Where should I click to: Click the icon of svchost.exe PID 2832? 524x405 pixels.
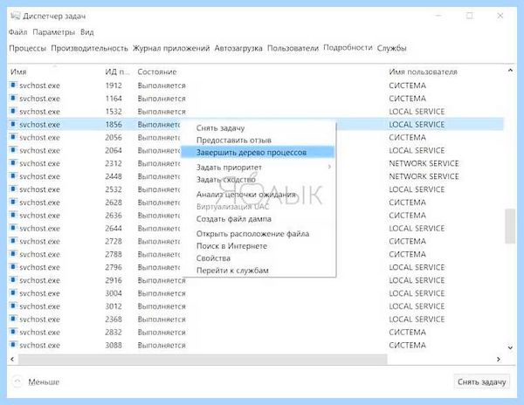pyautogui.click(x=13, y=332)
